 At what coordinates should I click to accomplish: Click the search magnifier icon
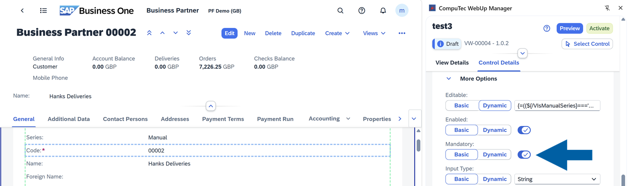click(340, 10)
